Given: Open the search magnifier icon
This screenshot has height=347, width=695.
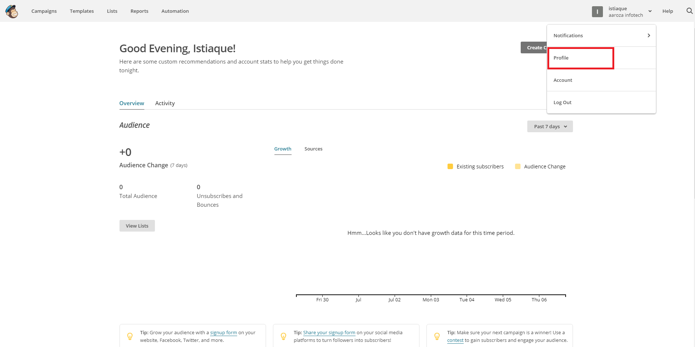Looking at the screenshot, I should [689, 11].
